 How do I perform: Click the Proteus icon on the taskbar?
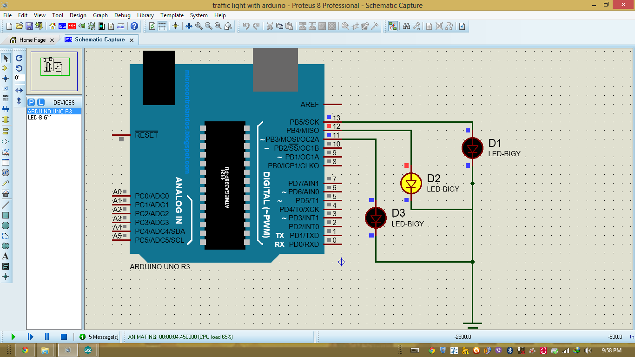[x=68, y=350]
